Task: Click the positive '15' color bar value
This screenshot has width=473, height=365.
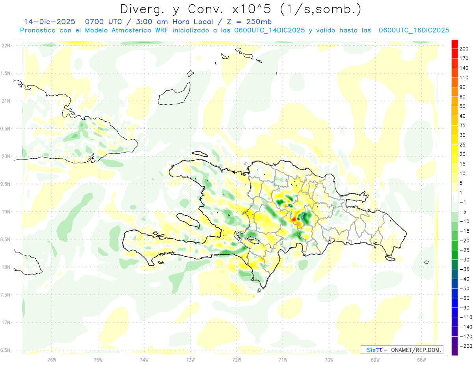Action: (x=464, y=164)
